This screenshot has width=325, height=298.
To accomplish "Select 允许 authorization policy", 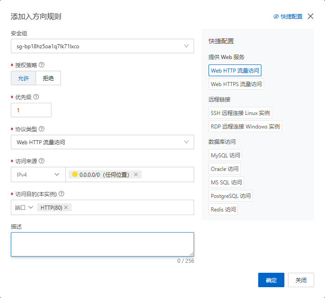I will tap(23, 78).
